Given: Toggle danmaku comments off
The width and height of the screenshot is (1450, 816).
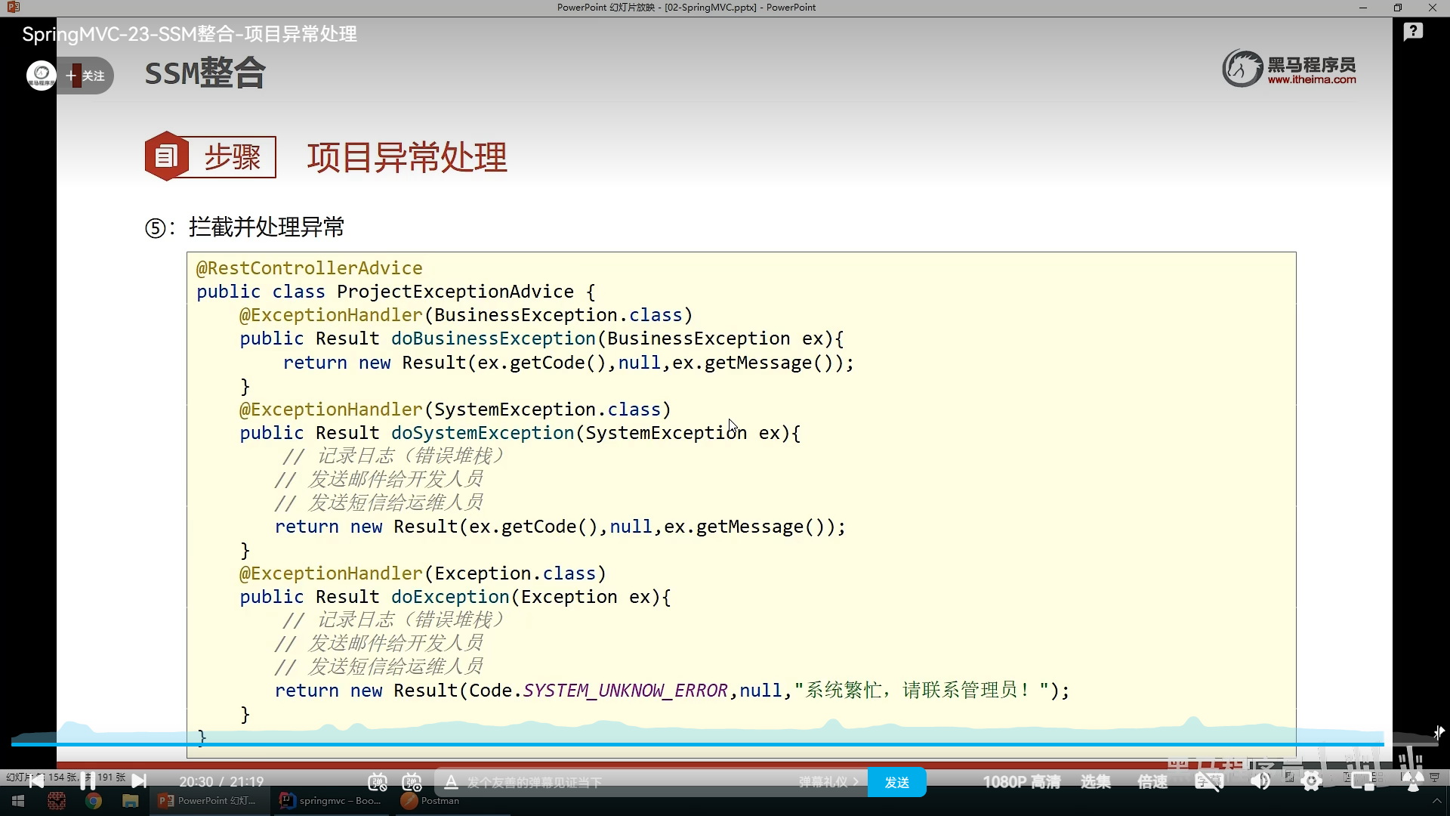Looking at the screenshot, I should [378, 782].
